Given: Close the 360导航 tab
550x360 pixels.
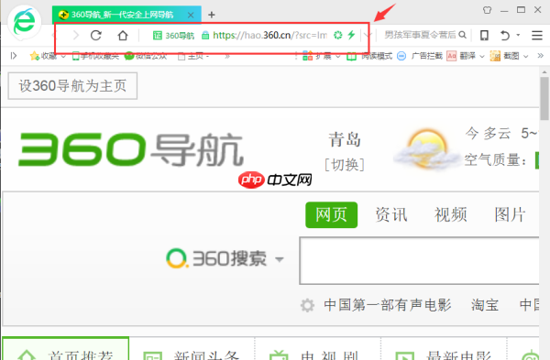Looking at the screenshot, I should (191, 15).
